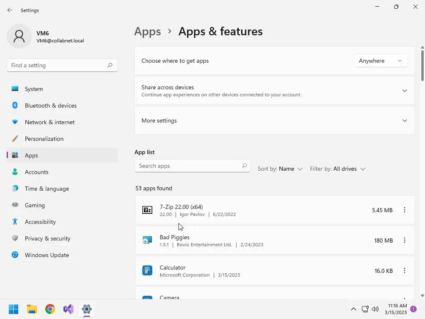Open Google Chrome from the taskbar
Viewport: 425px width, 319px height.
click(x=50, y=309)
